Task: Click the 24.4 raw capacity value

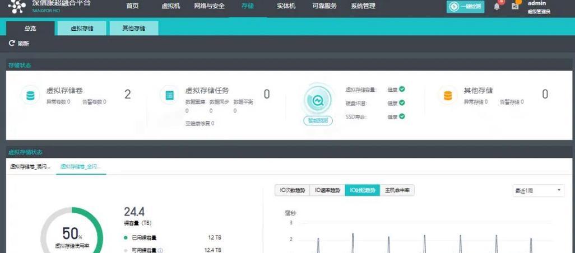Action: point(134,212)
